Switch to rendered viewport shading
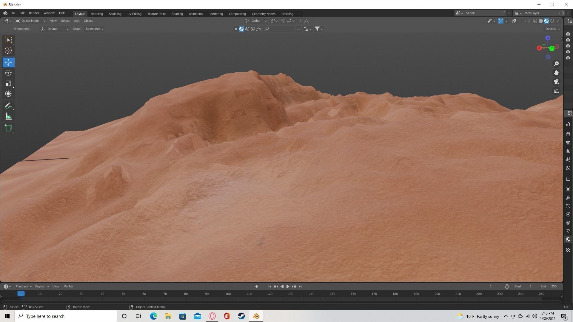The height and width of the screenshot is (322, 573). click(x=552, y=21)
